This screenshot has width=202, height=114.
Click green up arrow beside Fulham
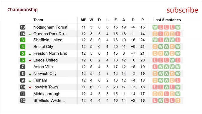pos(30,81)
